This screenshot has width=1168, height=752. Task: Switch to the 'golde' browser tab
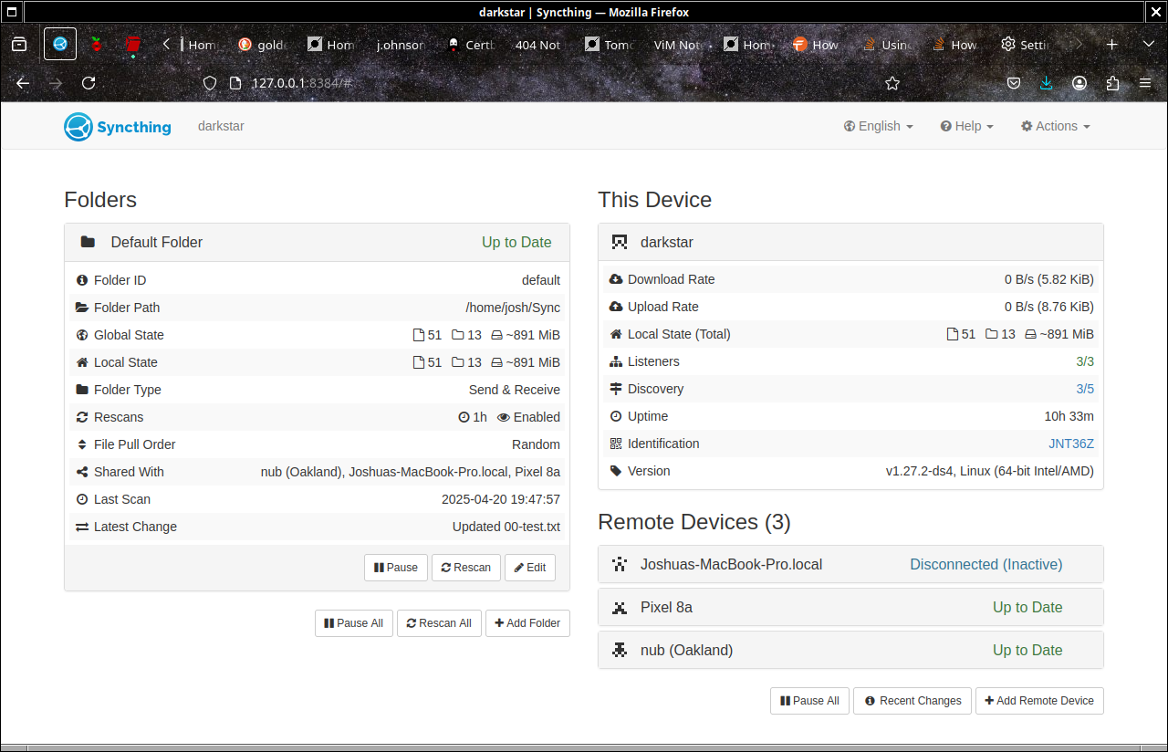pyautogui.click(x=263, y=44)
